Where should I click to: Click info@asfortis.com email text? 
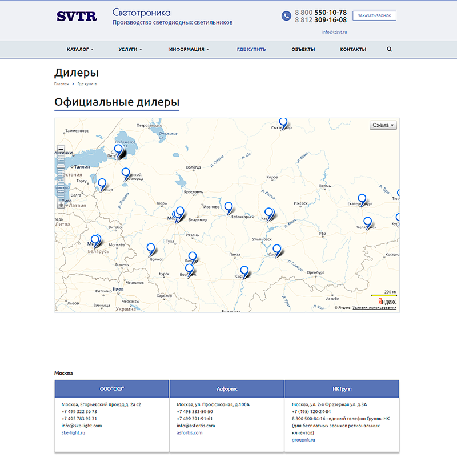(196, 426)
